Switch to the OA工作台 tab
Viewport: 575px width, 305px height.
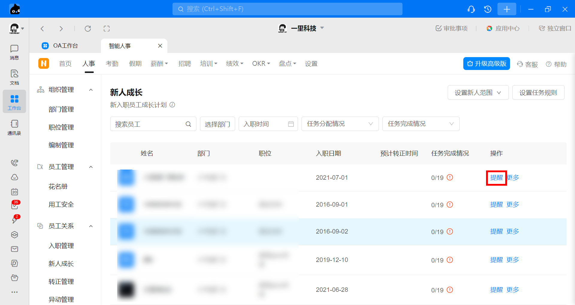point(65,46)
